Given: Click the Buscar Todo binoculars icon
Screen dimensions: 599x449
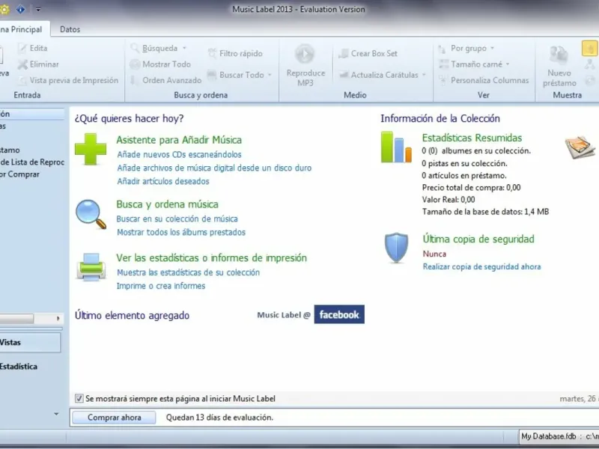Looking at the screenshot, I should tap(212, 75).
